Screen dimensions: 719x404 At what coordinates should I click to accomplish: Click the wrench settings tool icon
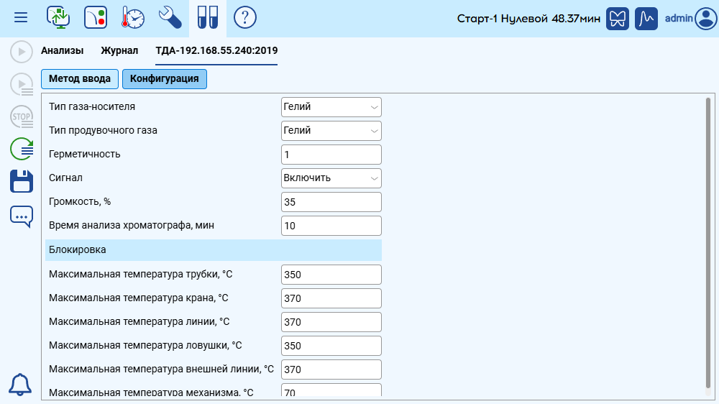[x=170, y=17]
